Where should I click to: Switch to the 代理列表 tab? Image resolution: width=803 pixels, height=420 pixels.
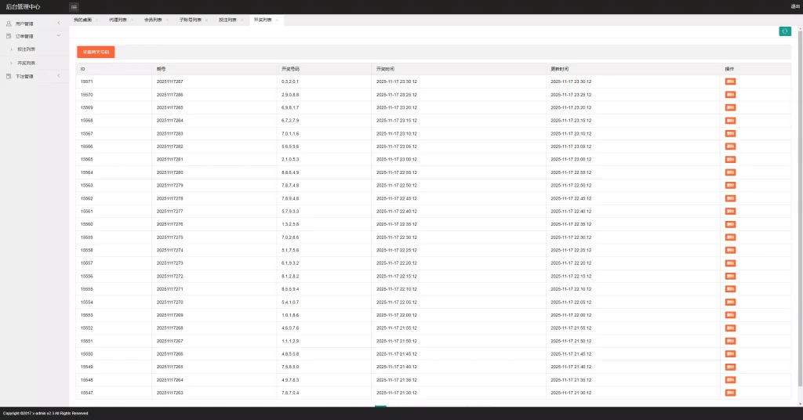pyautogui.click(x=118, y=20)
